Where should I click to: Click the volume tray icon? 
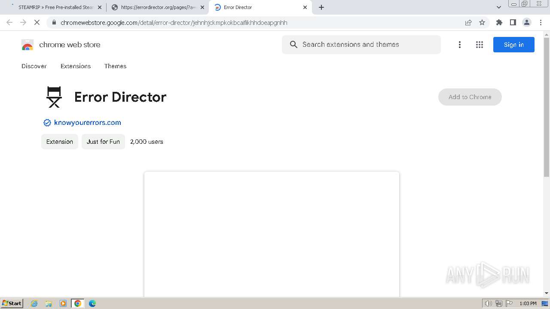(489, 303)
